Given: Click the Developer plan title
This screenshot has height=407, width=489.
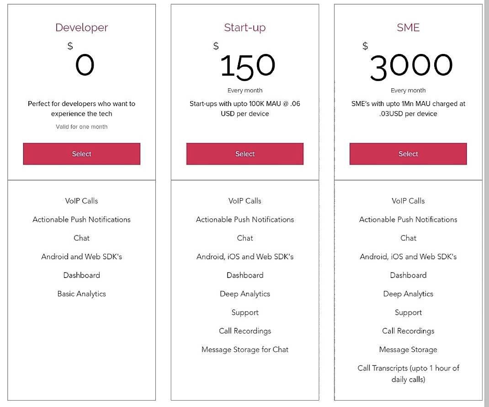Looking at the screenshot, I should pyautogui.click(x=81, y=27).
